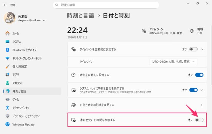Click the タイム ゾーン globe-clock icon in header

(x=144, y=31)
